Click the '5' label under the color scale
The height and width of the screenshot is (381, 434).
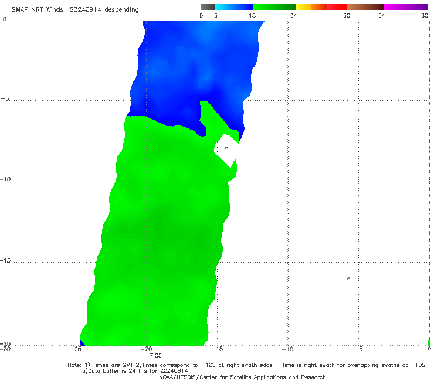point(216,15)
